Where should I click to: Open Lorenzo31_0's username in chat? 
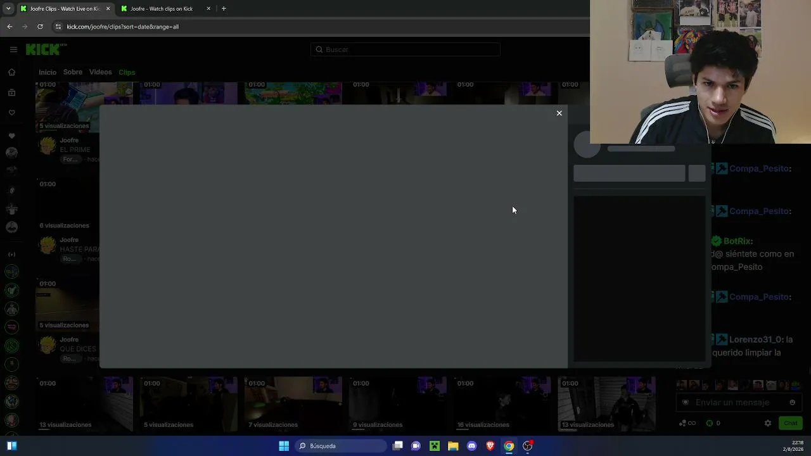756,339
